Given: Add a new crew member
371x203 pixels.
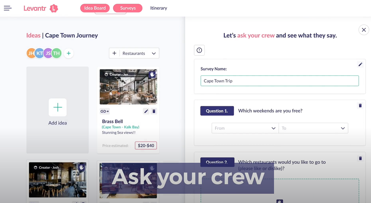Looking at the screenshot, I should tap(69, 53).
